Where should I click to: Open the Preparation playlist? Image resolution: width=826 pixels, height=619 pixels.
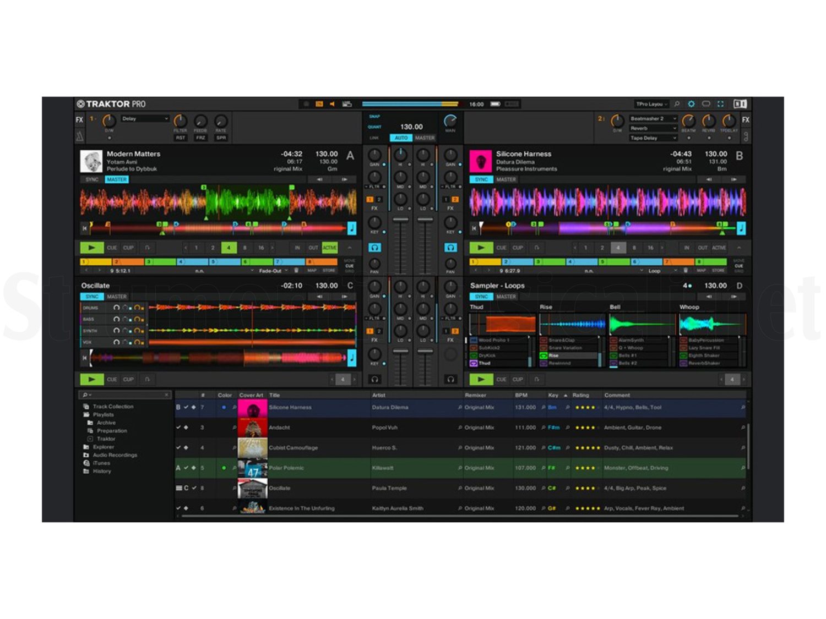tap(112, 431)
